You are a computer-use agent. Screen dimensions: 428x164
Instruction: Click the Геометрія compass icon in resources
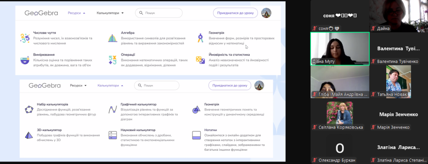click(200, 38)
